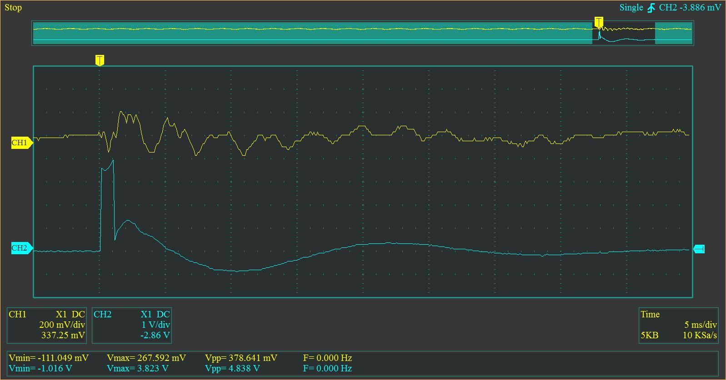
Task: Click the 200 mV/div scale value
Action: point(62,325)
